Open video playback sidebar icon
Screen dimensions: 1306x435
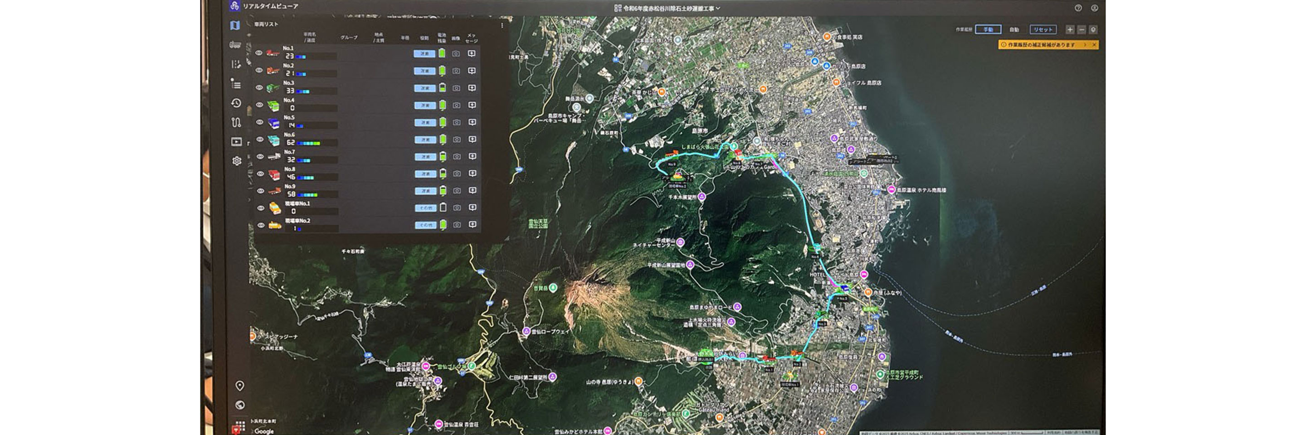tap(236, 142)
